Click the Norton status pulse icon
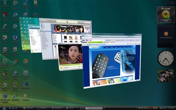The image size is (176, 110). pyautogui.click(x=166, y=14)
